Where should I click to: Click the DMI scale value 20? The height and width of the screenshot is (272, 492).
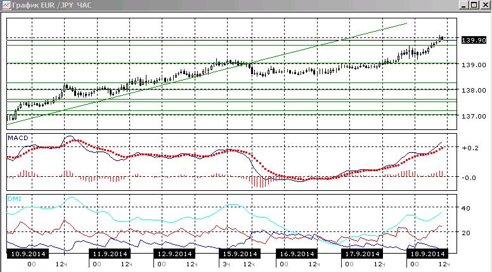pos(466,233)
